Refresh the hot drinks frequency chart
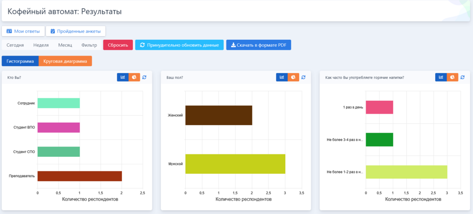The image size is (473, 214). coord(463,77)
